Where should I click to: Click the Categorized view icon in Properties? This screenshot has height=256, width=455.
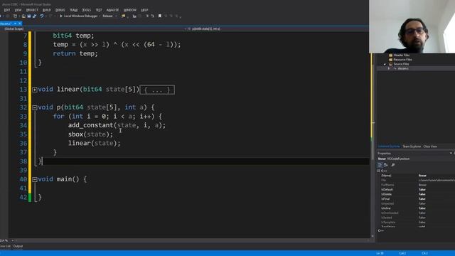(380, 165)
